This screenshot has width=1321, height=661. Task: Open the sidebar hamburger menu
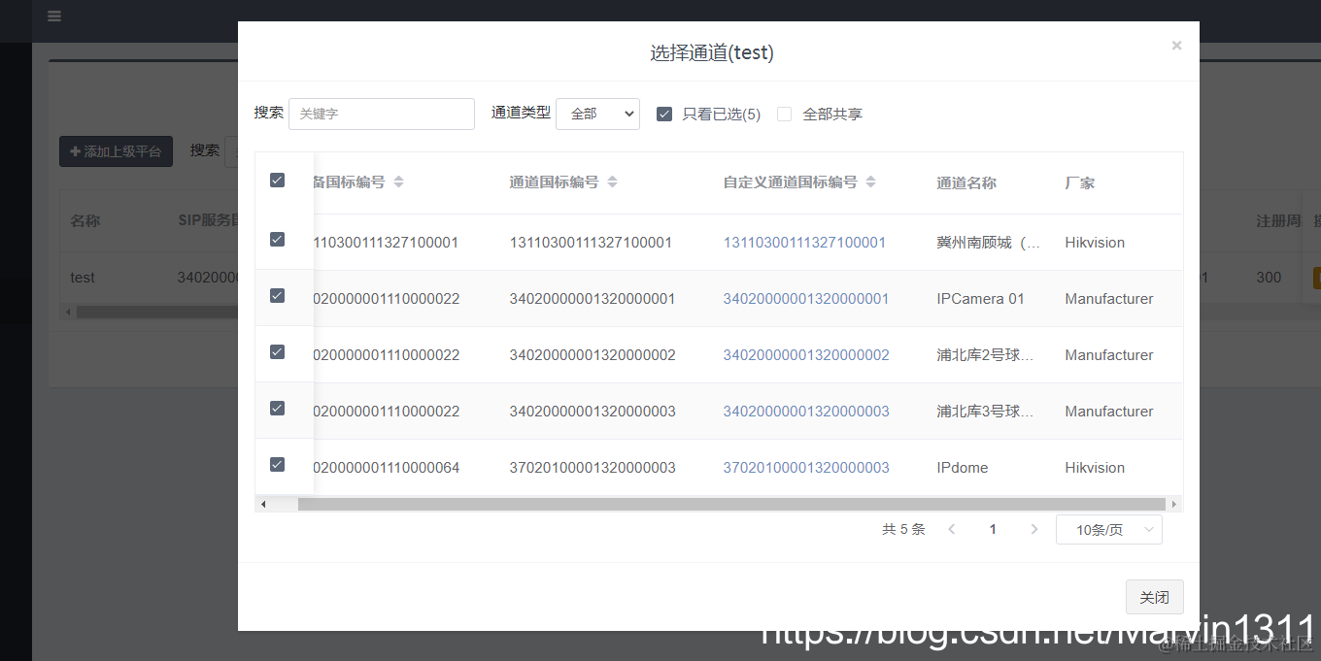[x=53, y=16]
